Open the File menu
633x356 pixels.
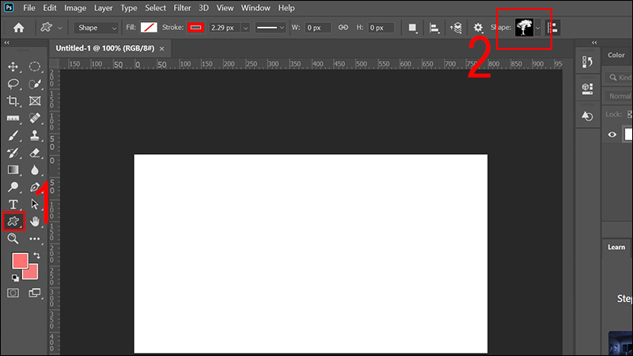29,8
